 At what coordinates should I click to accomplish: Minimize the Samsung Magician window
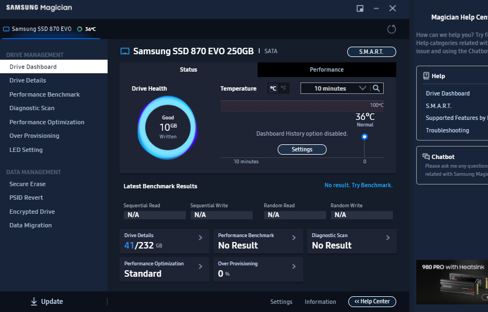click(376, 8)
